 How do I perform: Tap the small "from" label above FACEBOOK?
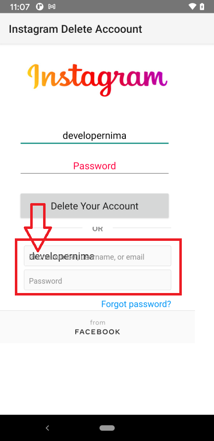98,322
